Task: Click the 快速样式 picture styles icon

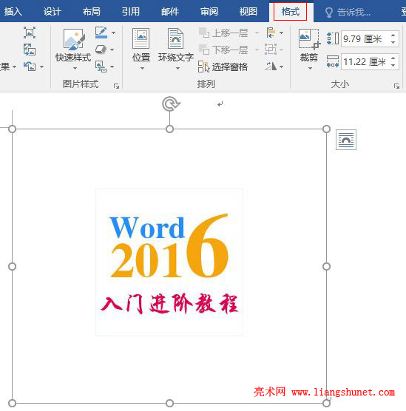Action: 74,39
